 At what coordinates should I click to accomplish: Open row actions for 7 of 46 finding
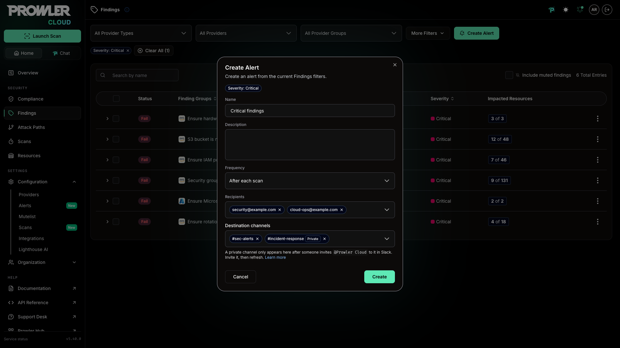coord(598,160)
